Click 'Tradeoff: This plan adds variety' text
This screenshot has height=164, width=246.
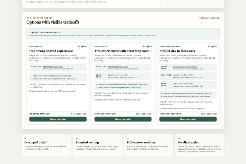coord(121,94)
